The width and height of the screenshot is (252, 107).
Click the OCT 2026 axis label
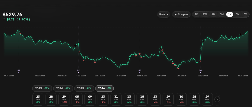click(x=243, y=76)
